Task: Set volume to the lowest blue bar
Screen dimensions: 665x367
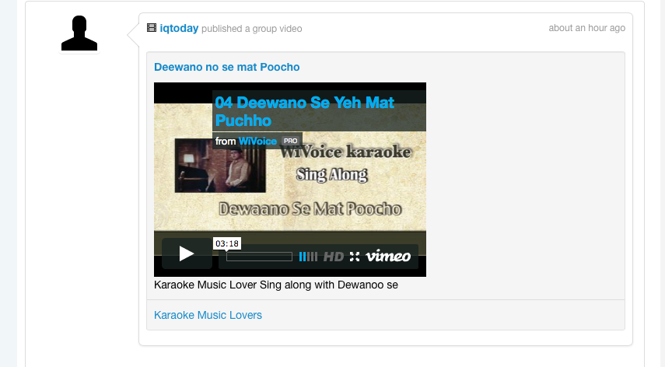Action: 300,257
